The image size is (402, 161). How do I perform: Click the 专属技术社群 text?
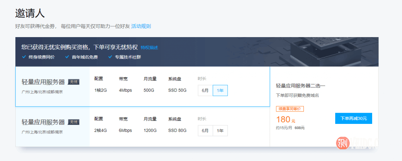[x=128, y=57]
